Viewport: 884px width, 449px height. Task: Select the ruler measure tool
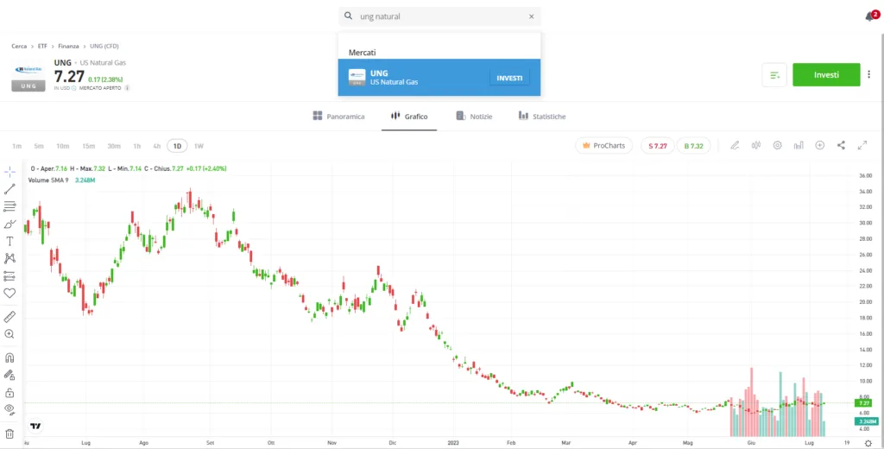point(9,316)
